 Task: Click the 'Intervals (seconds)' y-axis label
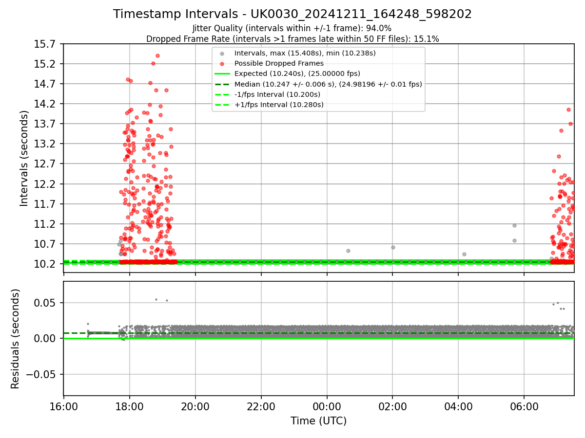[24, 158]
